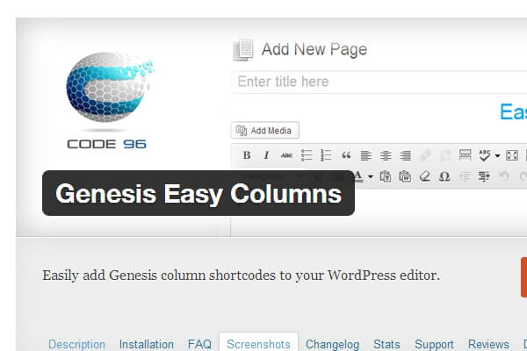Open the Installation tab
The width and height of the screenshot is (527, 351).
[x=147, y=344]
